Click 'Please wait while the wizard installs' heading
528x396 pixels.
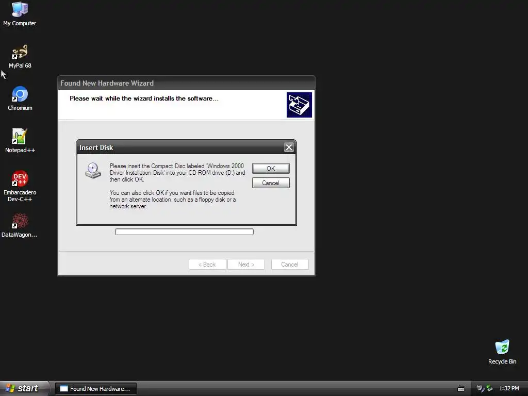click(144, 98)
